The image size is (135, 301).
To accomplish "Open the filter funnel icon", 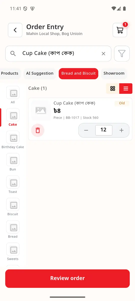I will [x=122, y=53].
